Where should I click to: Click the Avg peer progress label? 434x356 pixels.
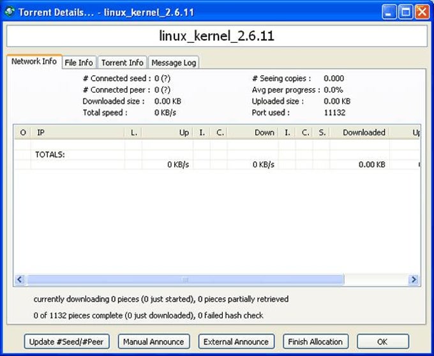click(x=286, y=90)
